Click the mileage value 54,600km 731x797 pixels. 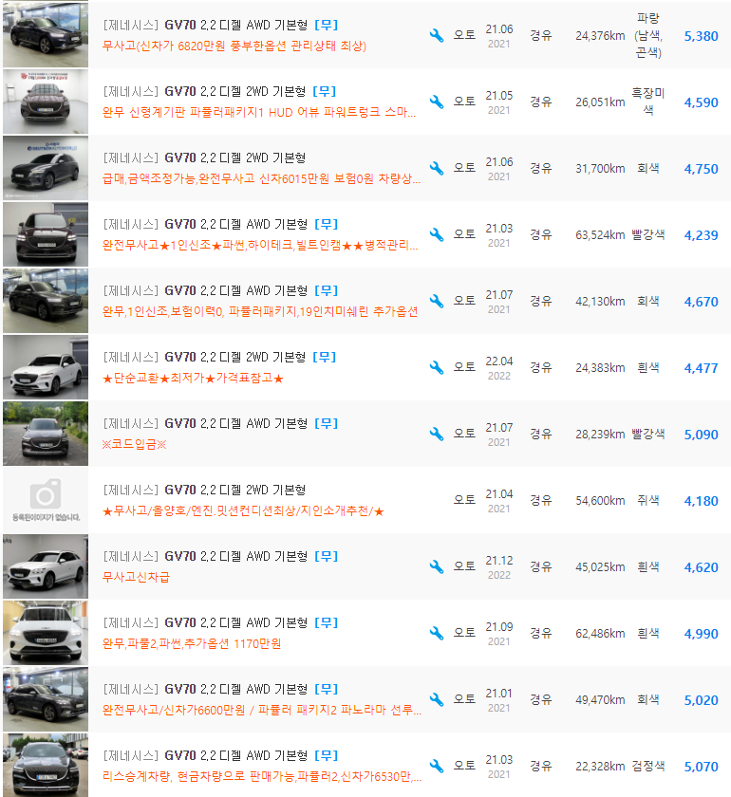[x=600, y=501]
